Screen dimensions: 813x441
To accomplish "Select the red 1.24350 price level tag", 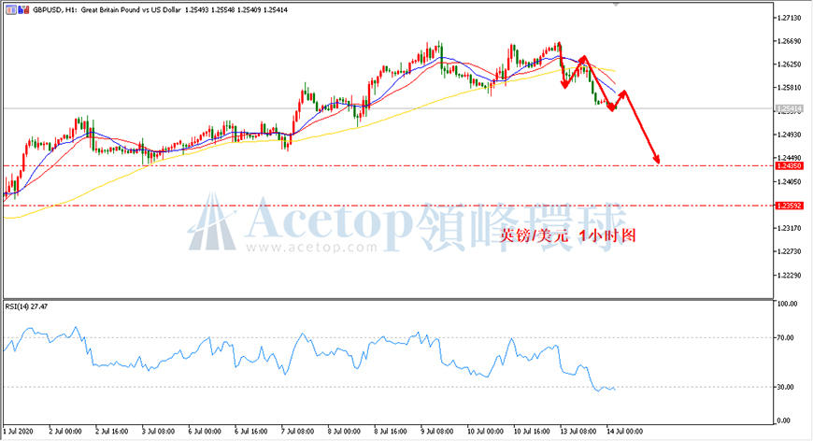I will (x=789, y=165).
